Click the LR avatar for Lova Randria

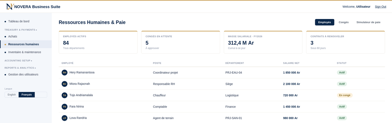coord(65,118)
